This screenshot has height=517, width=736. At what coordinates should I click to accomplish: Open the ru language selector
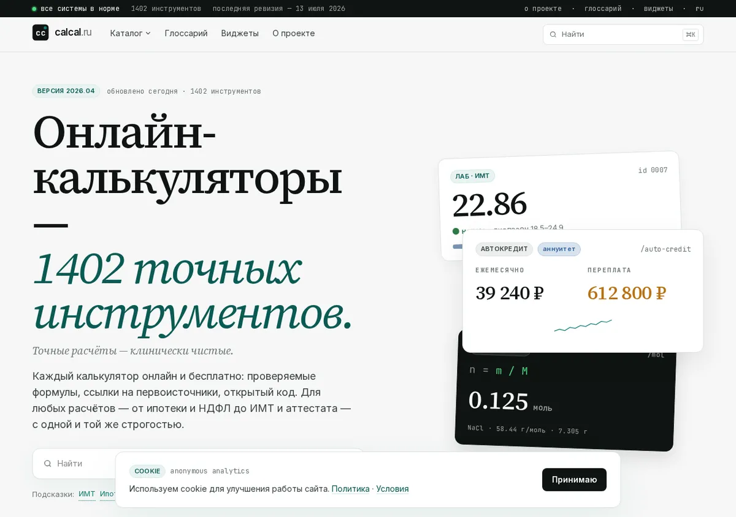click(x=699, y=9)
